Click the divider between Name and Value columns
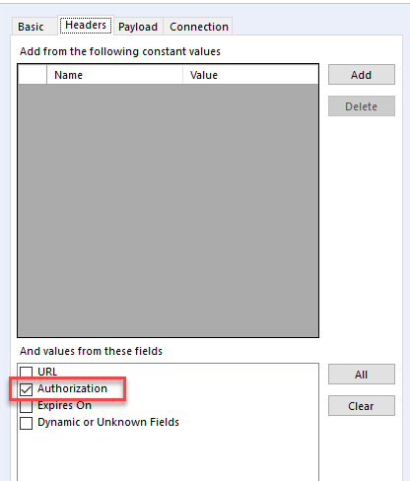The width and height of the screenshot is (410, 481). click(x=182, y=75)
